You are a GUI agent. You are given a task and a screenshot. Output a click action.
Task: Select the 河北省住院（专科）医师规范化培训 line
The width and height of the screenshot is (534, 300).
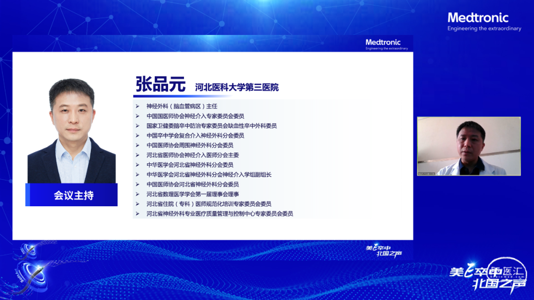(x=209, y=204)
